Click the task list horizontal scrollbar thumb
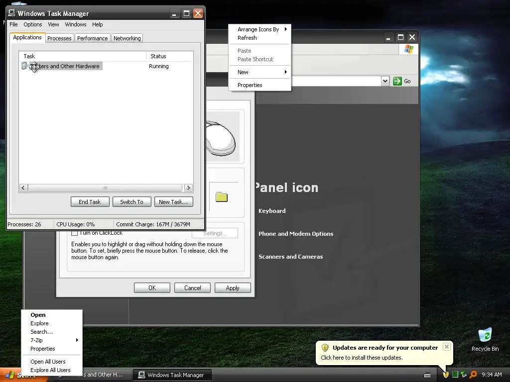Viewport: 510px width, 382px height. click(105, 188)
